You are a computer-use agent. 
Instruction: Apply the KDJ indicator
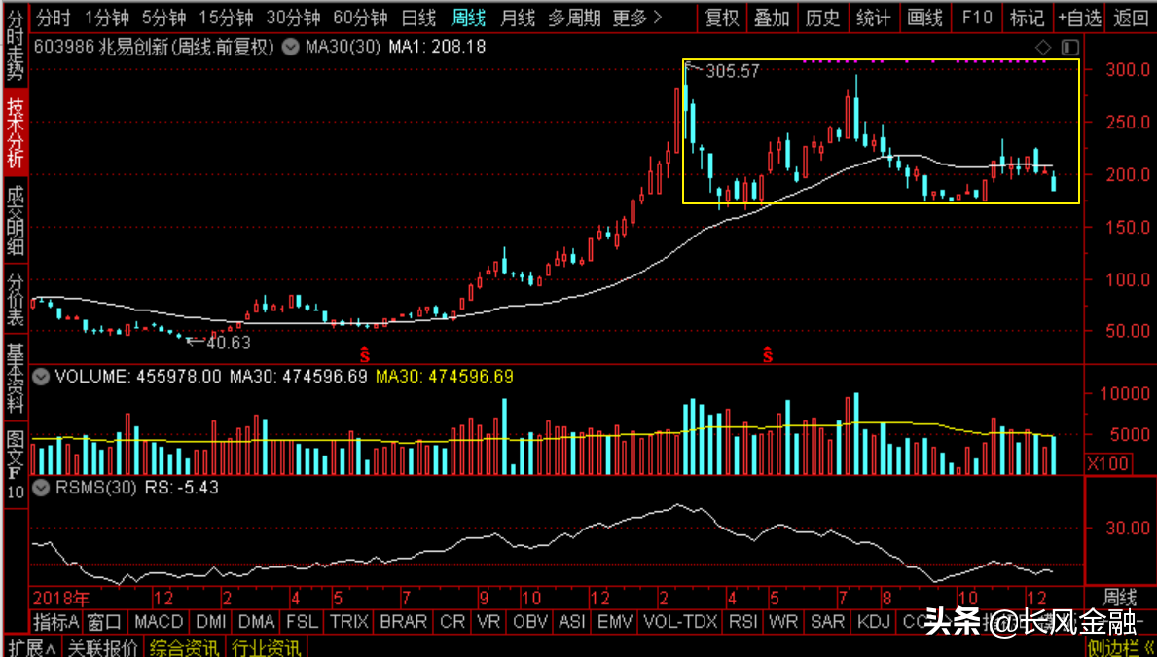pyautogui.click(x=875, y=622)
